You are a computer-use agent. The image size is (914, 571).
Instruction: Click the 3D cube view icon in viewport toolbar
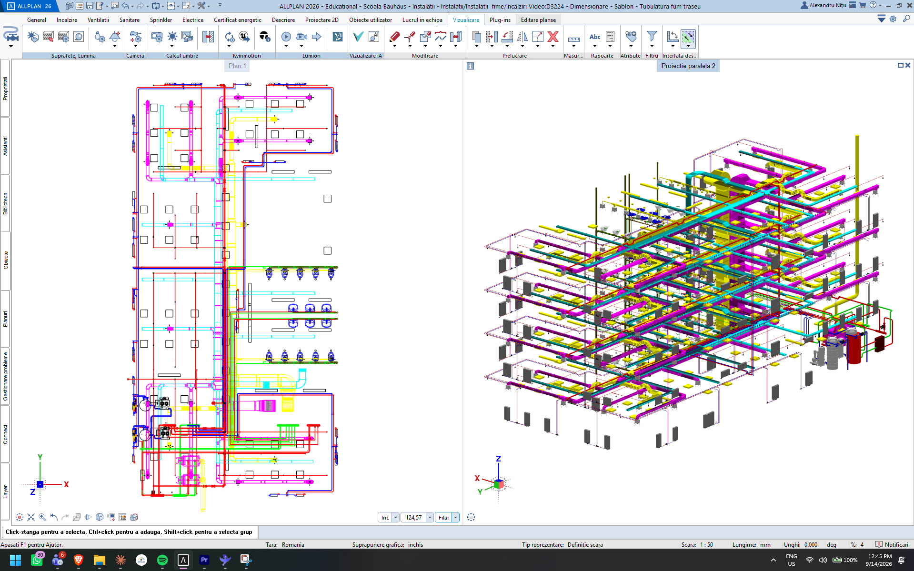(x=100, y=517)
